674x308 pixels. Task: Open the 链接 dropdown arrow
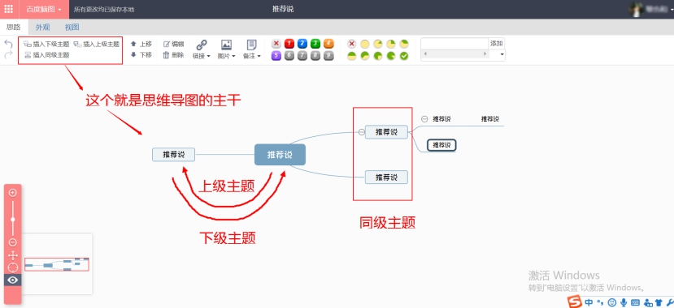pyautogui.click(x=208, y=56)
